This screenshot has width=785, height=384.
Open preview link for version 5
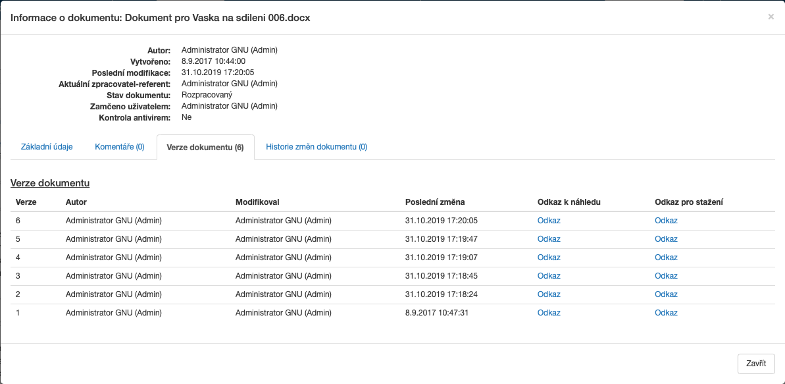pos(549,239)
